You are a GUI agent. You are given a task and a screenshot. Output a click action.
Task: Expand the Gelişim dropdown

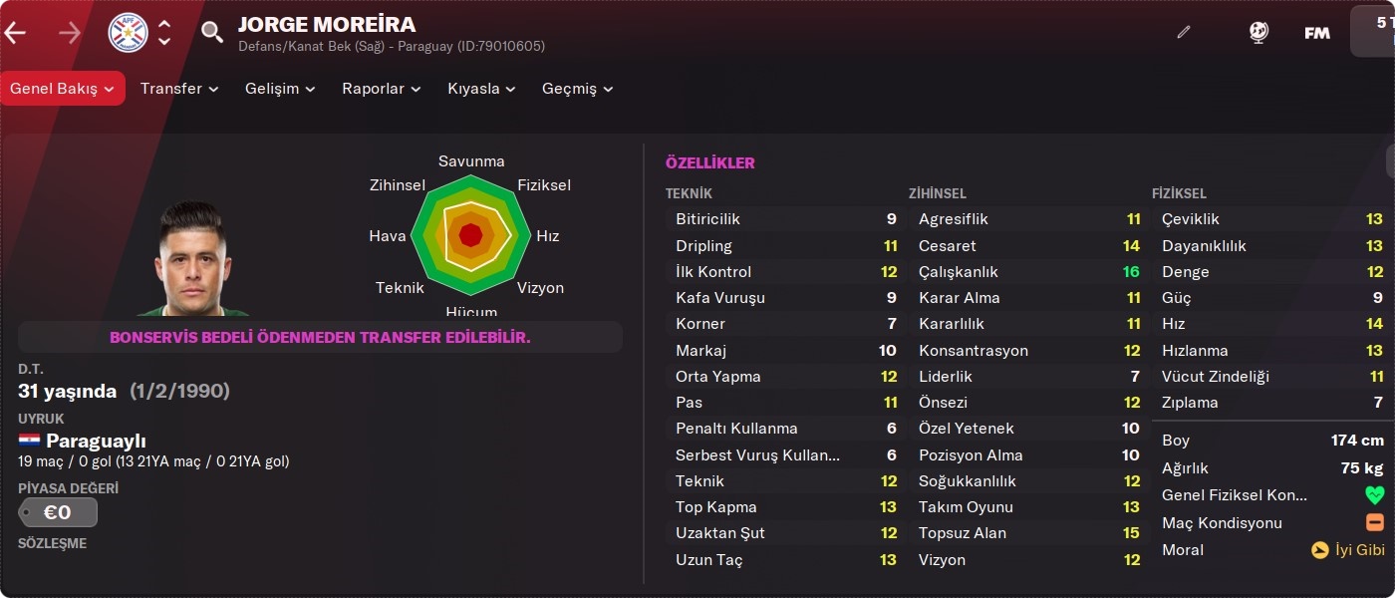click(280, 89)
